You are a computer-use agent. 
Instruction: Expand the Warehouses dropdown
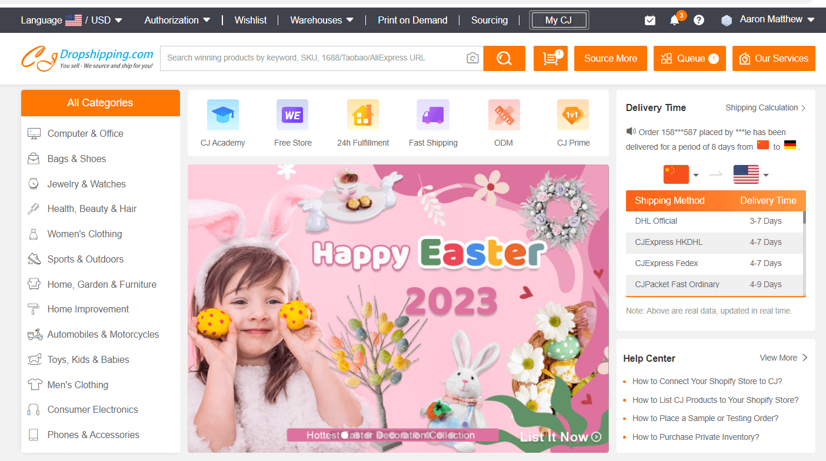click(x=322, y=20)
